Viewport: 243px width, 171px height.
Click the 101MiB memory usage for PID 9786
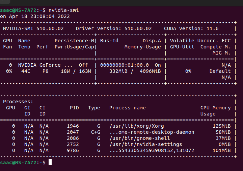222,150
